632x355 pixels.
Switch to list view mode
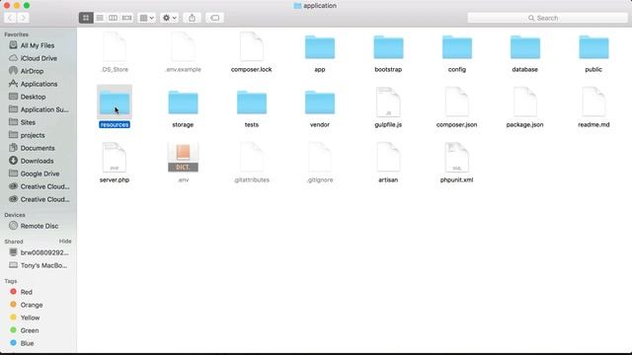(x=100, y=18)
